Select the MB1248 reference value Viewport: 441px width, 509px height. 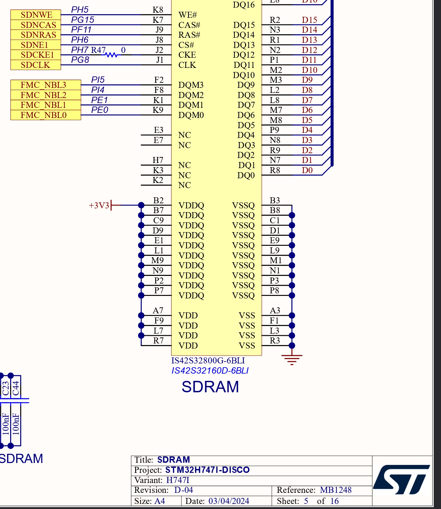tap(336, 490)
